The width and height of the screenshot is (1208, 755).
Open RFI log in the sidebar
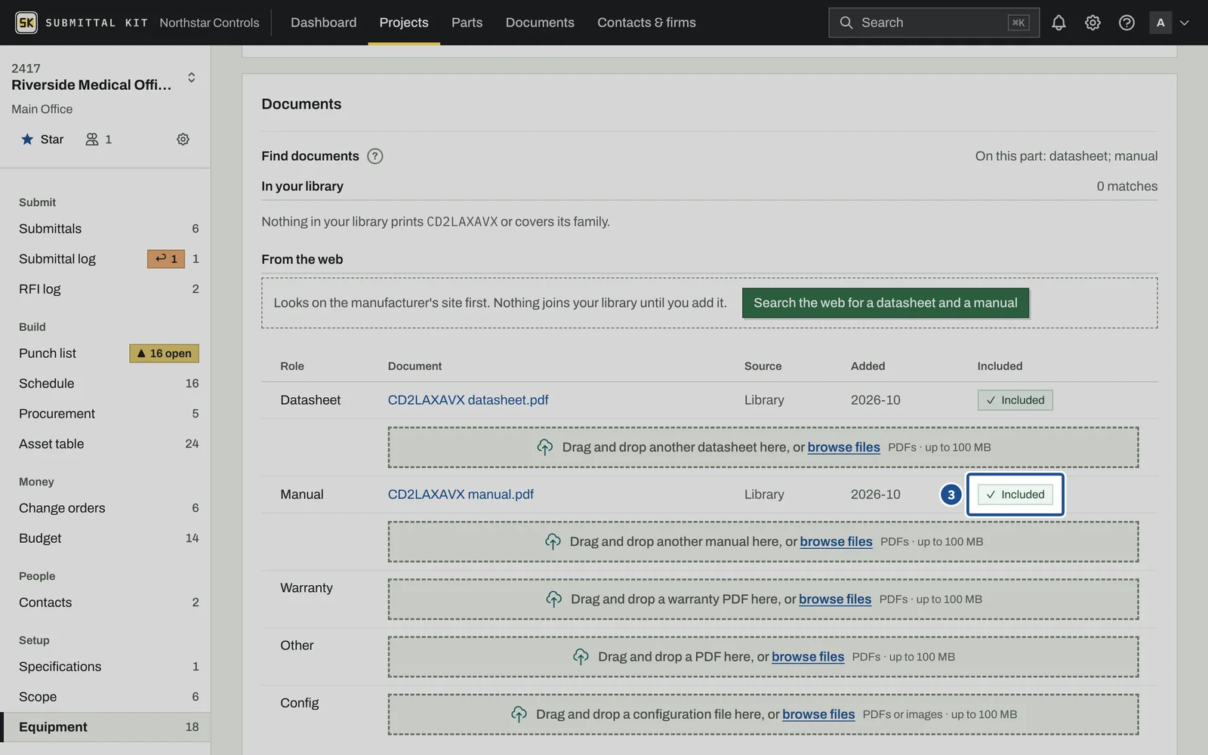(x=106, y=289)
